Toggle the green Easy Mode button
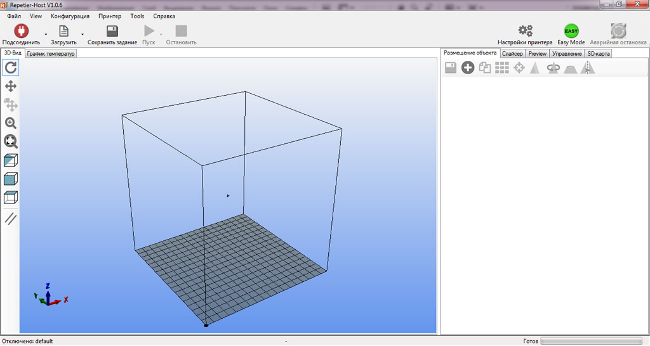The image size is (650, 346). coord(571,31)
